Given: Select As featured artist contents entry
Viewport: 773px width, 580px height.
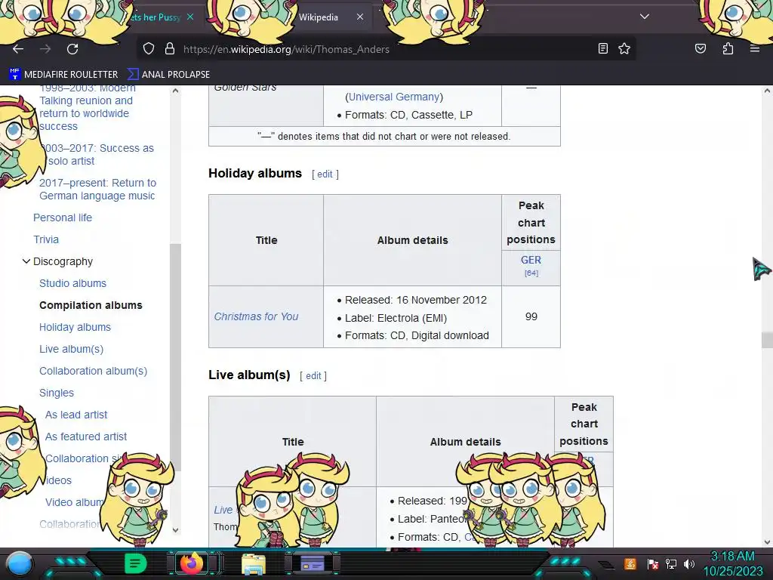Looking at the screenshot, I should (x=86, y=437).
